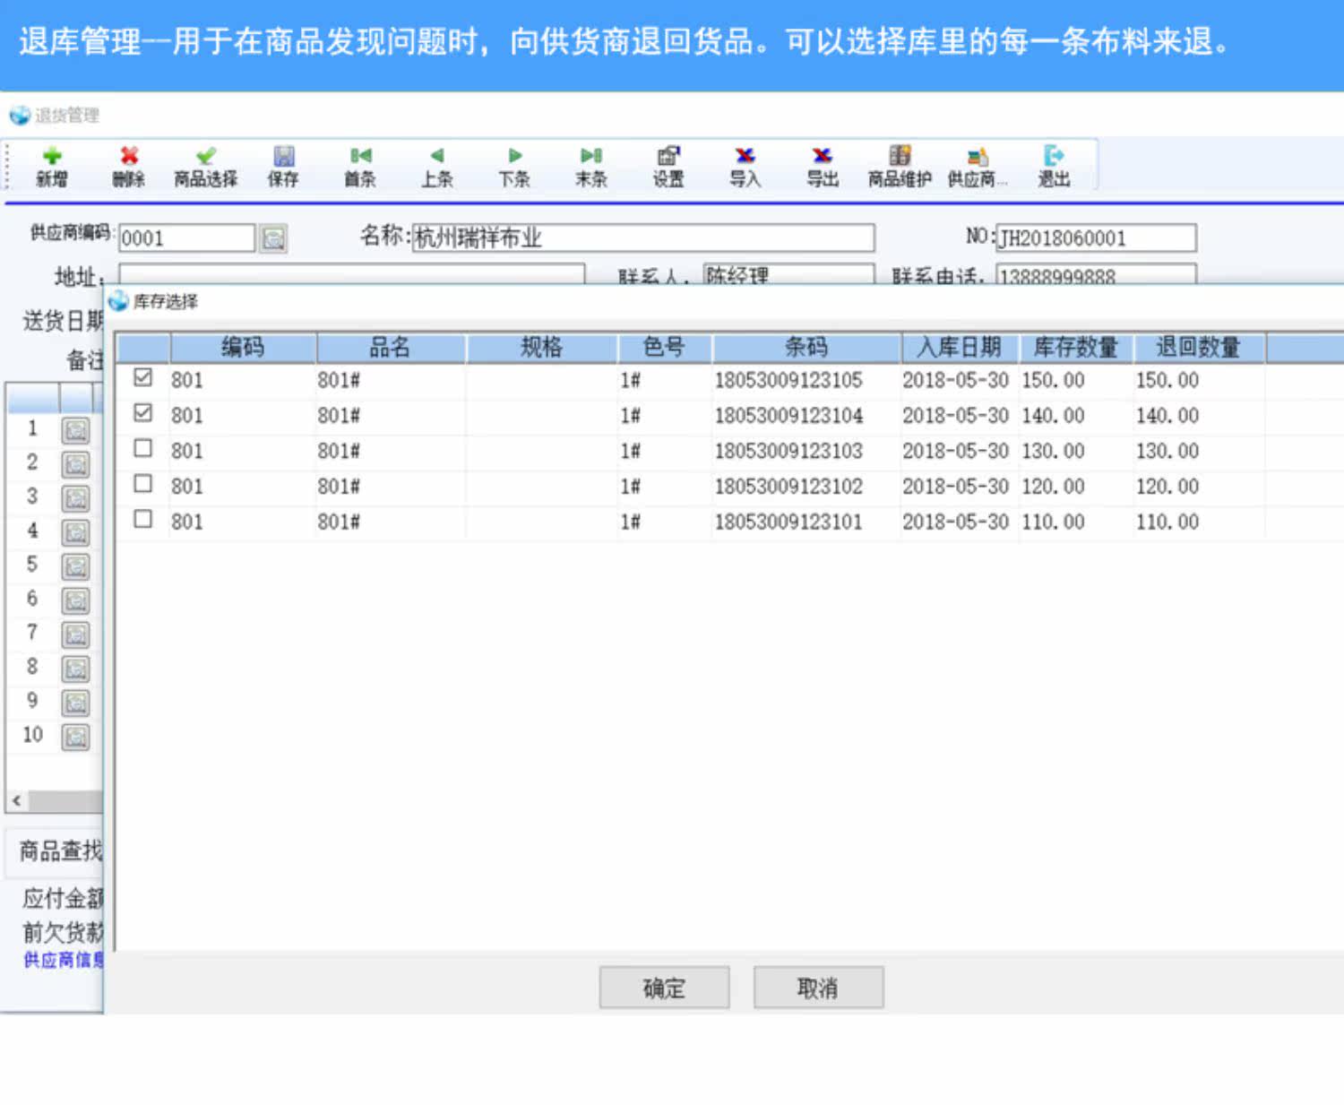1344x1105 pixels.
Task: Click the grid's horizontal scrollbar left arrow
Action: click(x=16, y=800)
